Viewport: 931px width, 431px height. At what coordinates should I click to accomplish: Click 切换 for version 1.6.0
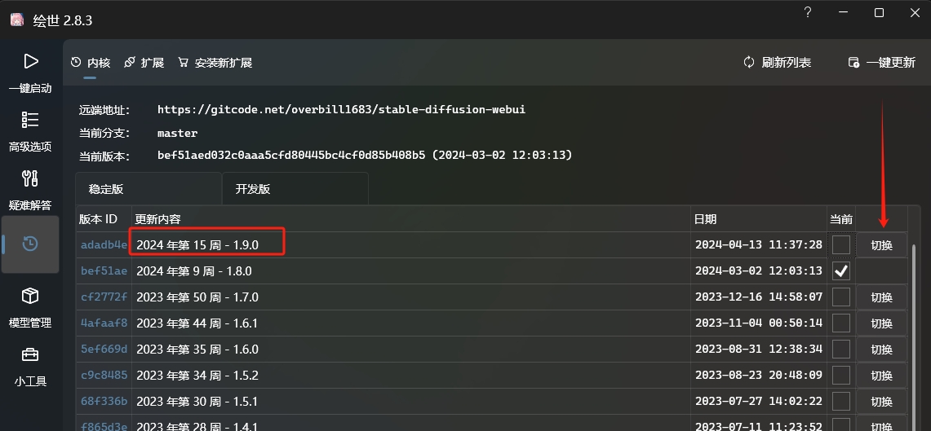pos(882,350)
